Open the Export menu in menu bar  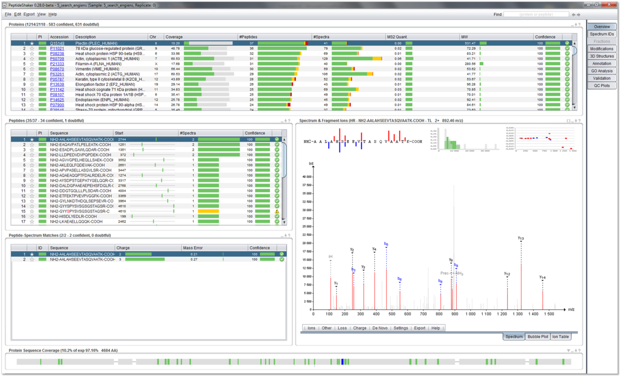pos(29,14)
